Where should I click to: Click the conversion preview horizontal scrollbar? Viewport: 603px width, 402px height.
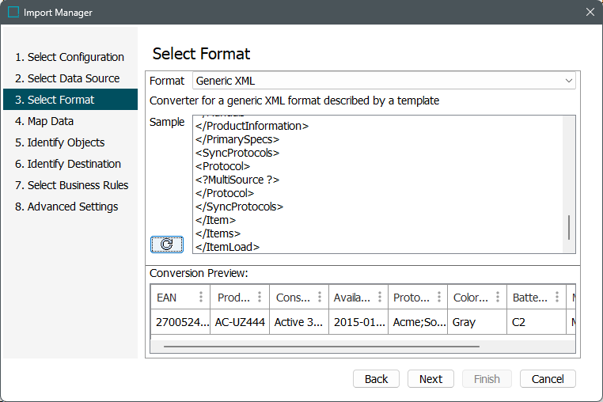(320, 346)
